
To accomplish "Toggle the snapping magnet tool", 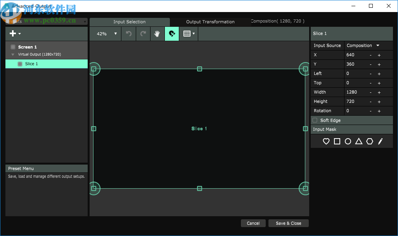I will point(172,33).
